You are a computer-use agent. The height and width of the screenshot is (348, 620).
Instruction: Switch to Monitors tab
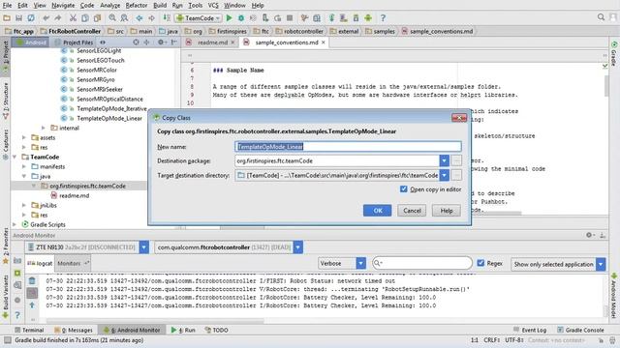pos(69,263)
